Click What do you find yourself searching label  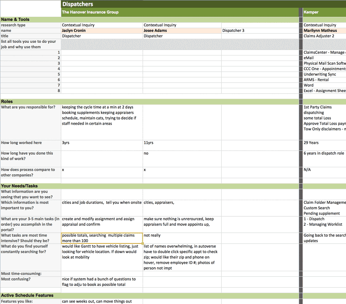(x=31, y=257)
